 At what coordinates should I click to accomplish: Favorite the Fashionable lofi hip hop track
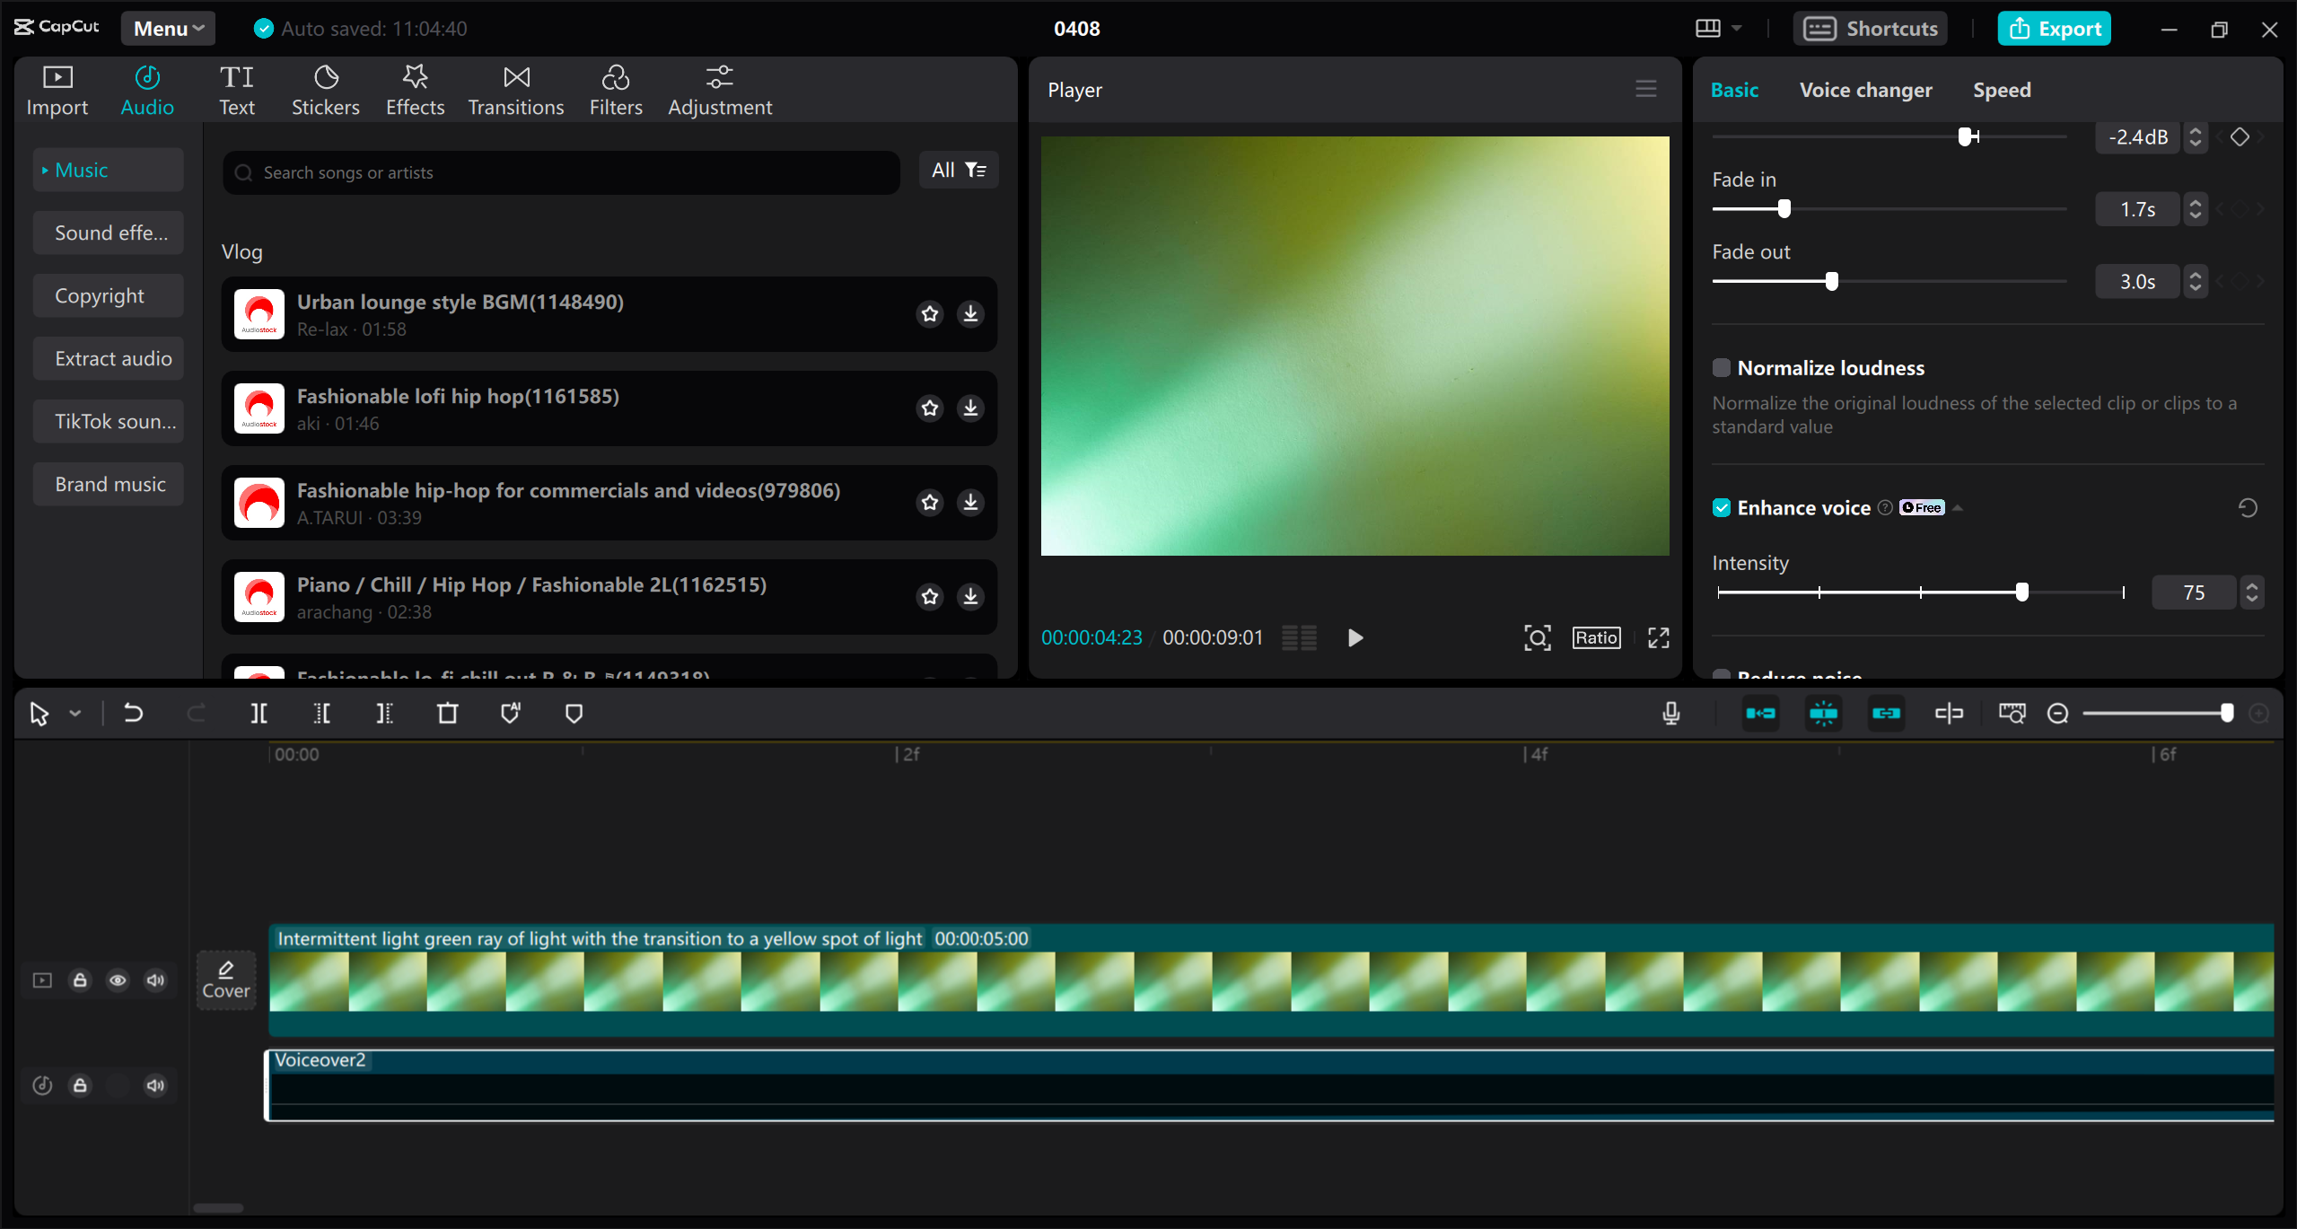929,408
